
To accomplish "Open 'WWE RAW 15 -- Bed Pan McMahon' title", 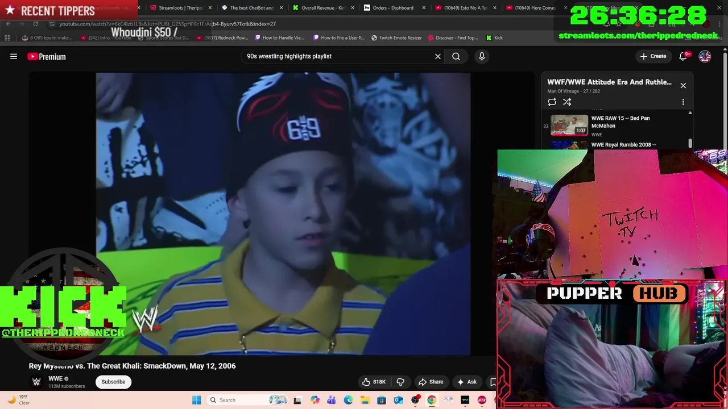I will [x=621, y=122].
